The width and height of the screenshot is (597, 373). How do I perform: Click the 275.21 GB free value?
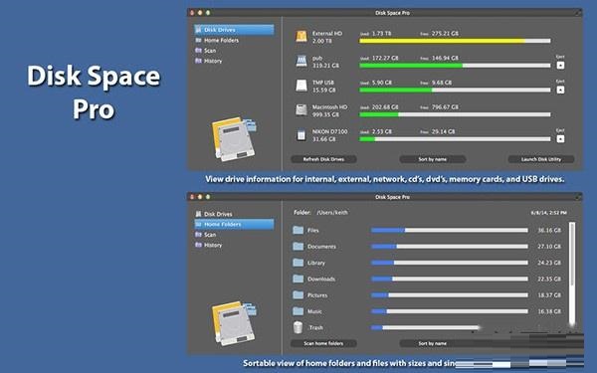pyautogui.click(x=445, y=34)
